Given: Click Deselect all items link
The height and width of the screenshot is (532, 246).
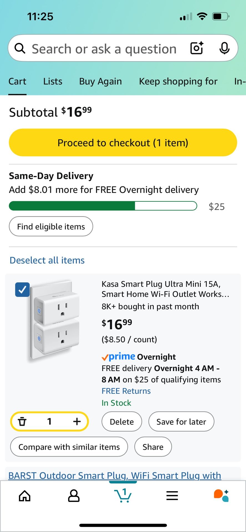Looking at the screenshot, I should coord(47,260).
